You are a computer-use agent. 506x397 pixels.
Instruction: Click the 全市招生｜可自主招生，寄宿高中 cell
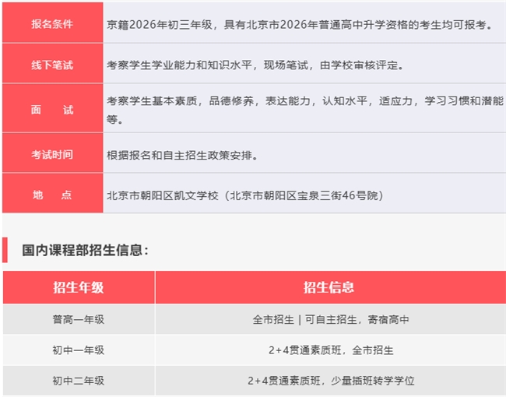tap(330, 319)
